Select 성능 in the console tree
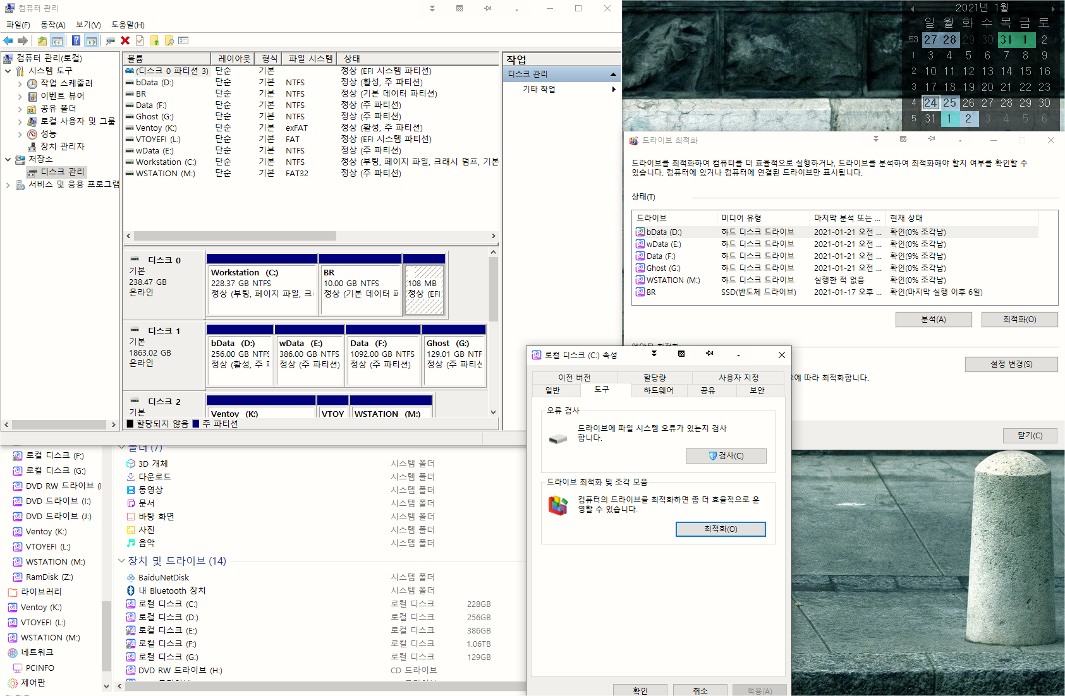The image size is (1065, 696). point(48,134)
